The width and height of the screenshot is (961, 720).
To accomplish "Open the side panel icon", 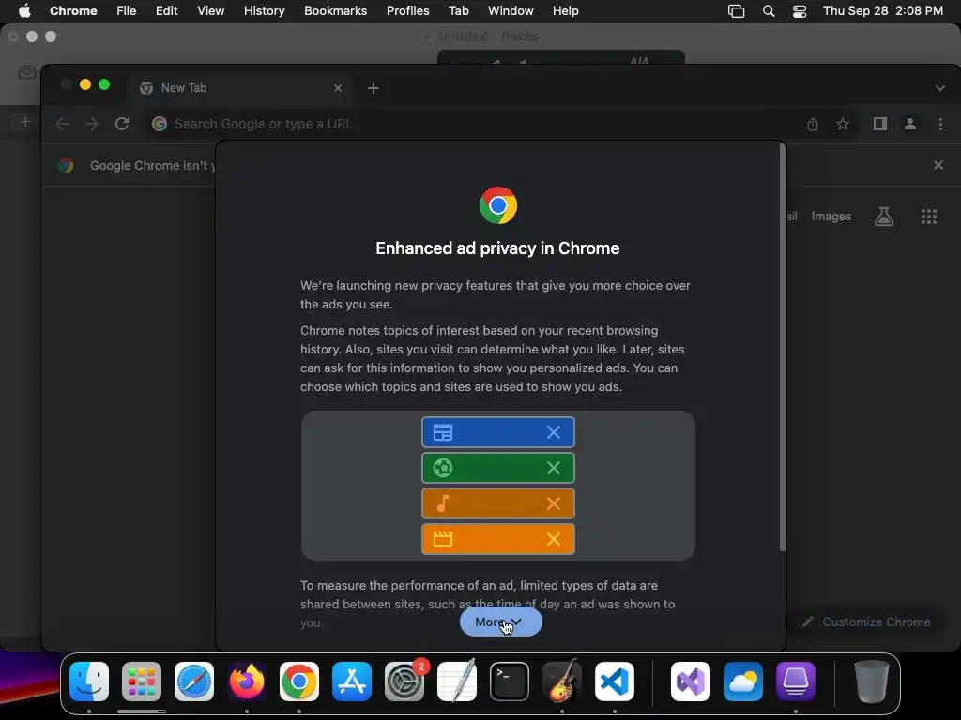I will coord(880,125).
